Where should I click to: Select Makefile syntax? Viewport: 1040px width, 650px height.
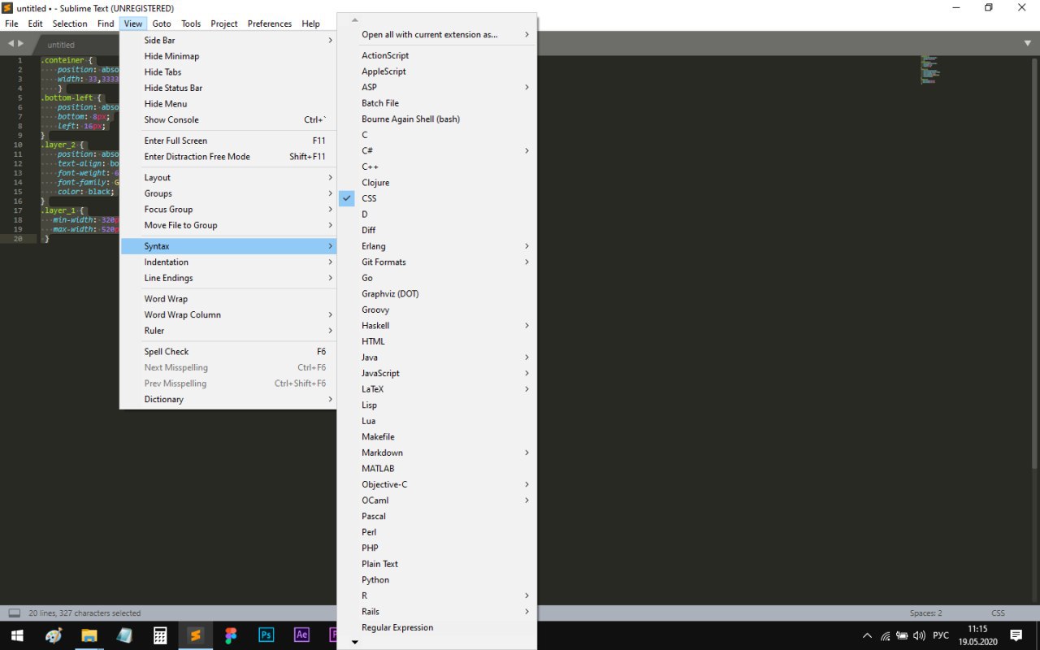(x=437, y=437)
